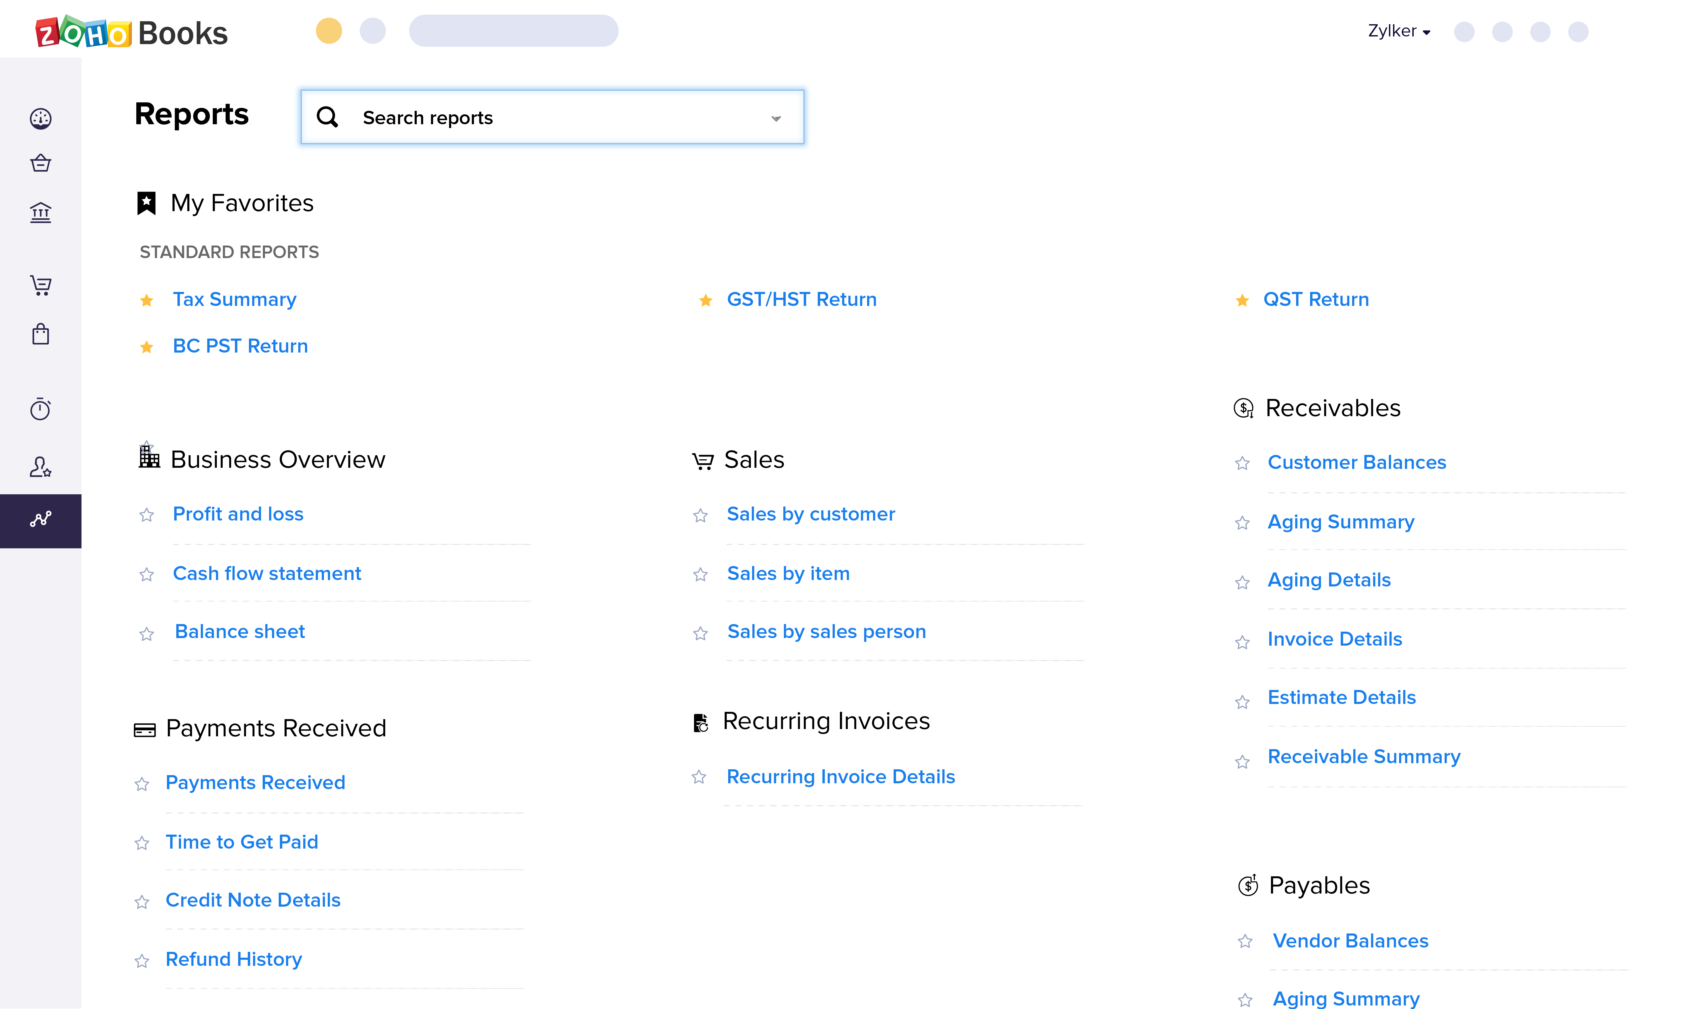
Task: Open the Zylker organization dropdown
Action: tap(1399, 31)
